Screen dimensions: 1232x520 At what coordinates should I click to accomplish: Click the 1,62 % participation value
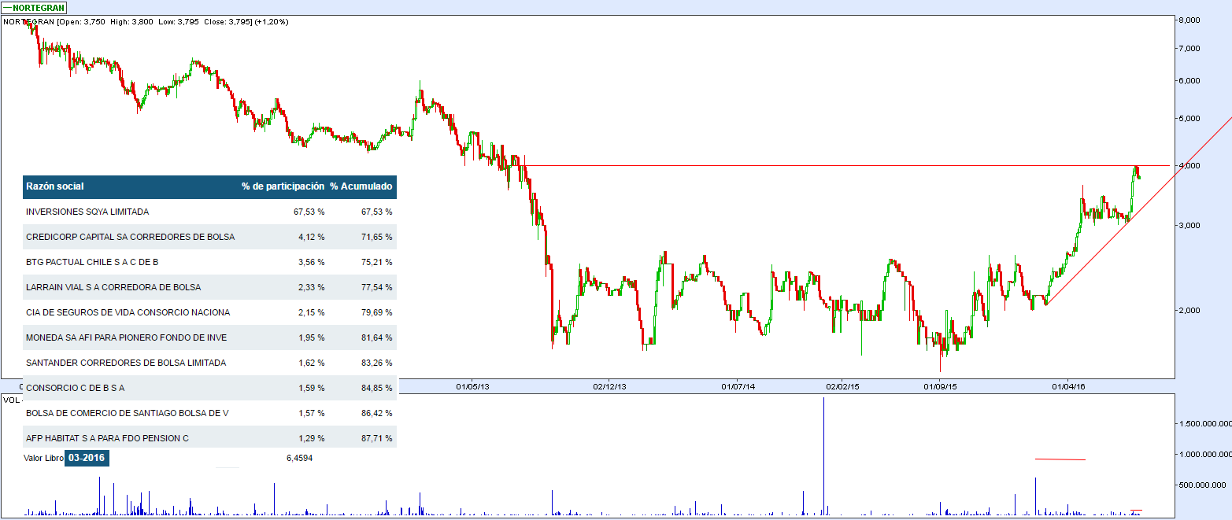(x=310, y=363)
